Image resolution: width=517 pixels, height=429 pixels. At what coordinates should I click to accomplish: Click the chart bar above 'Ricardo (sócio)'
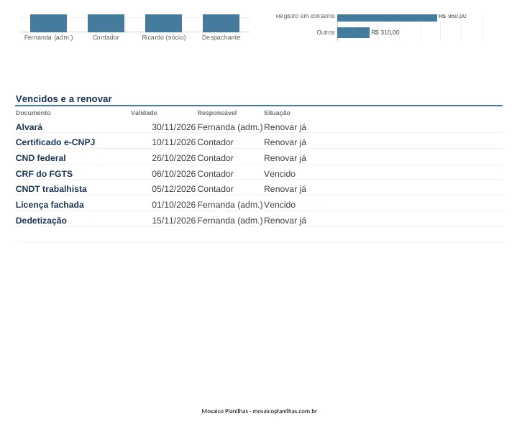click(x=163, y=23)
